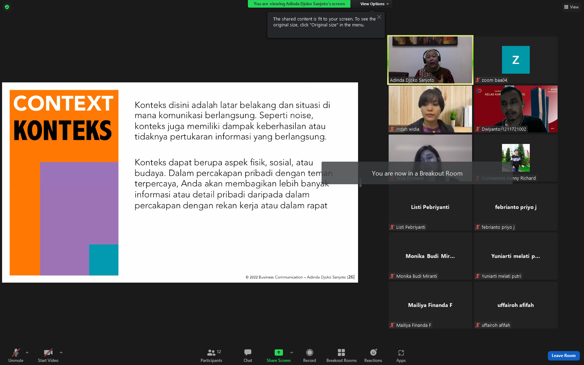Select Yuniarti melati putri's participant tile
This screenshot has width=584, height=365.
[x=516, y=256]
